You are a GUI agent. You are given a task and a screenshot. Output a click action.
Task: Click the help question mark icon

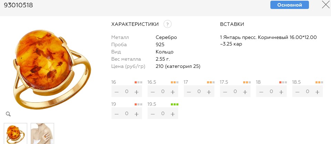tap(168, 24)
